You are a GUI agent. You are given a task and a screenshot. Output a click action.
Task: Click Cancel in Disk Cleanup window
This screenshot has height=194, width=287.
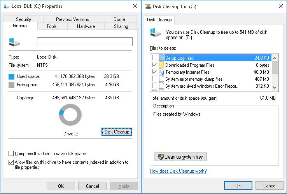(269, 185)
